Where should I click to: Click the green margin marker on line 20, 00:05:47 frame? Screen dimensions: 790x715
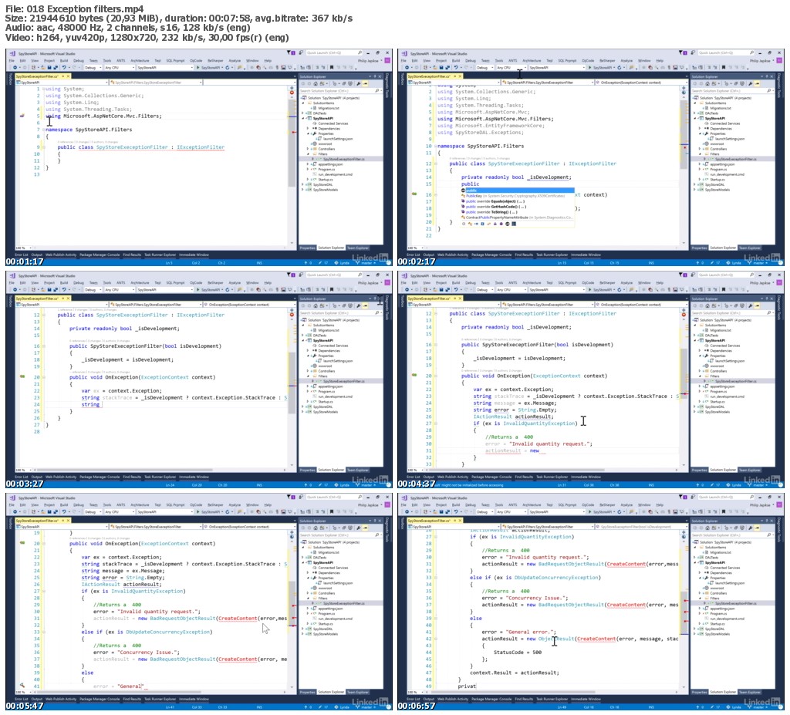pyautogui.click(x=22, y=543)
